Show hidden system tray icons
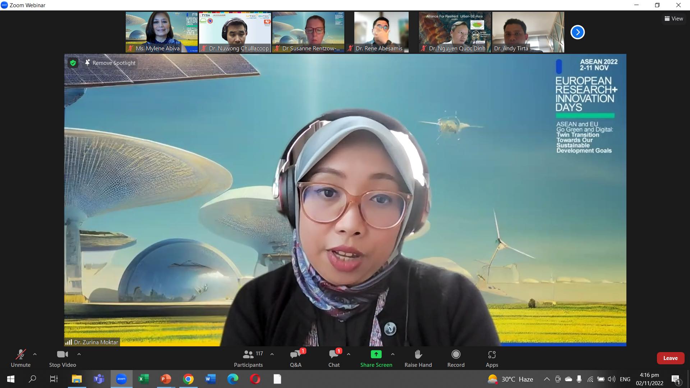Viewport: 690px width, 388px height. coord(547,379)
